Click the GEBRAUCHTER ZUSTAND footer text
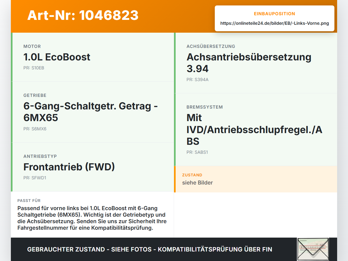The width and height of the screenshot is (348, 261). click(150, 249)
